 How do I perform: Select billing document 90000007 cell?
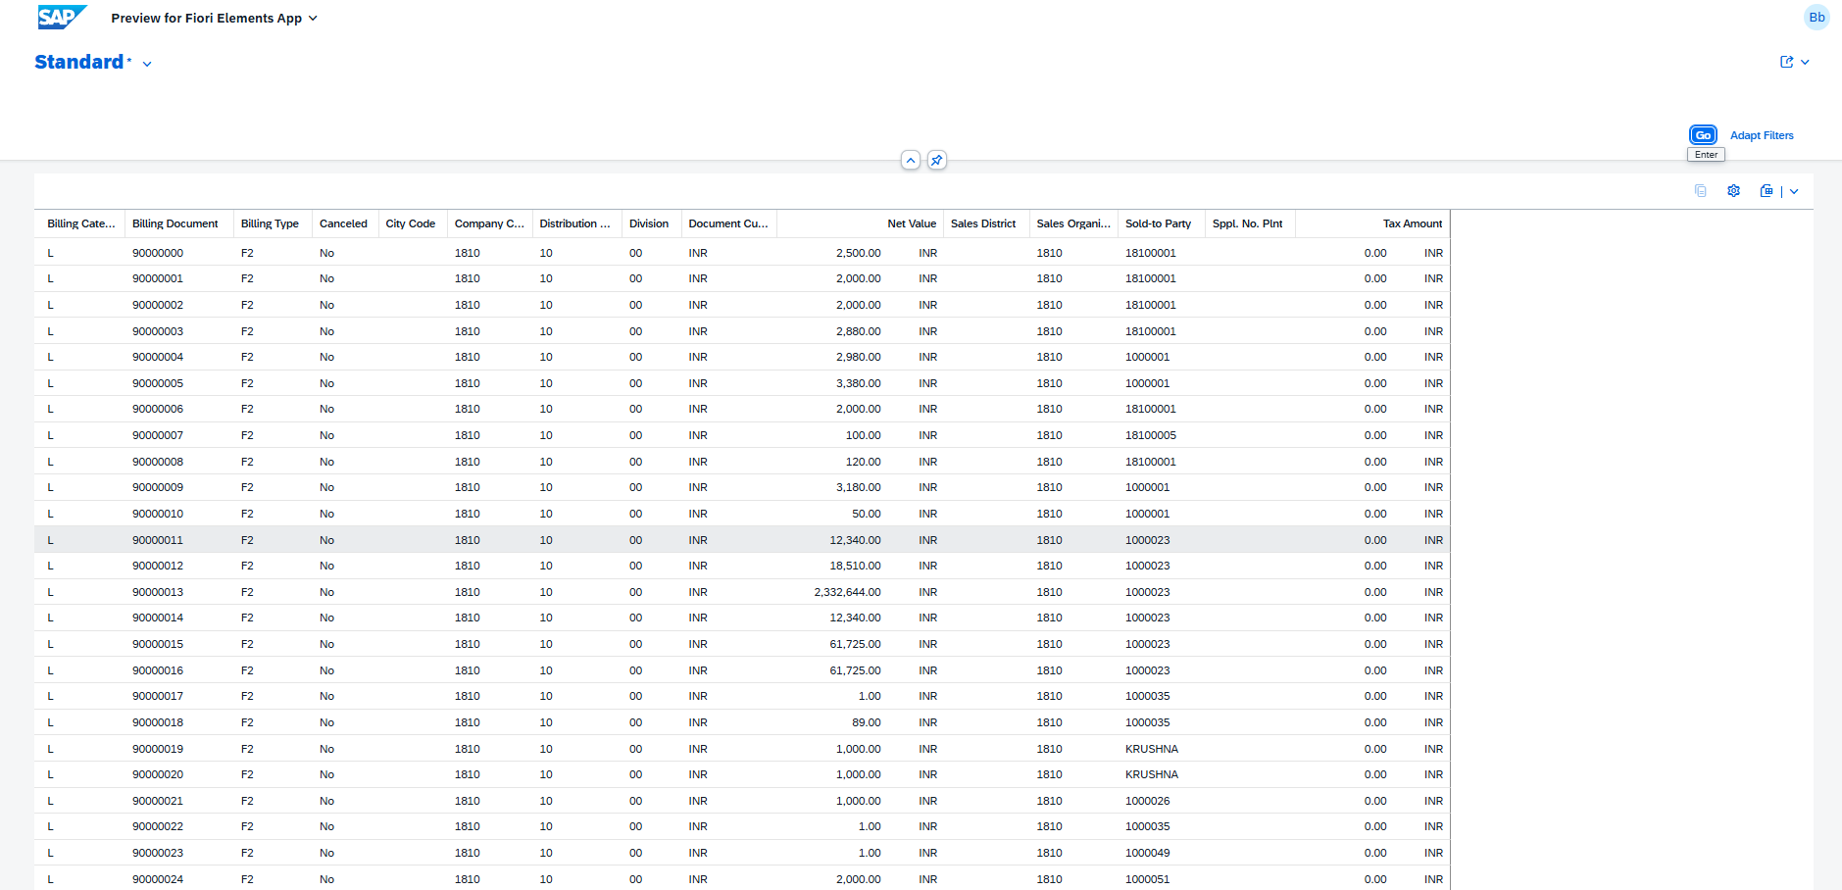tap(158, 435)
